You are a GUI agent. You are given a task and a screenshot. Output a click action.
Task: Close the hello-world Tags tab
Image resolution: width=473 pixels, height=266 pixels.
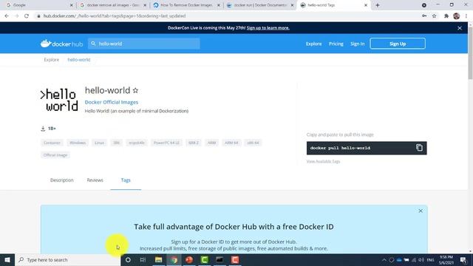366,5
